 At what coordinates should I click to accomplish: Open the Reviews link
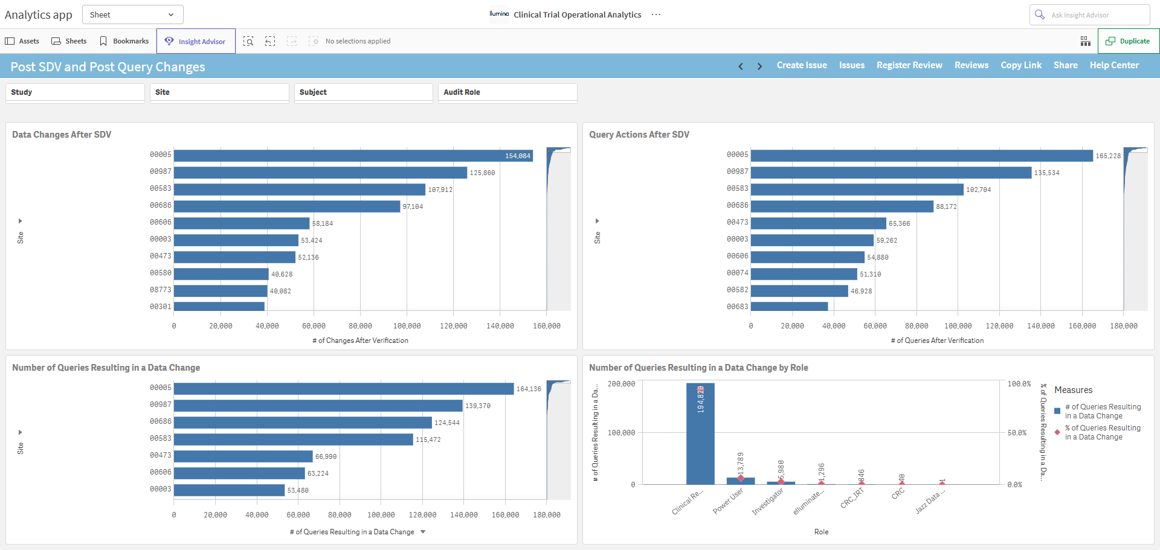[971, 65]
